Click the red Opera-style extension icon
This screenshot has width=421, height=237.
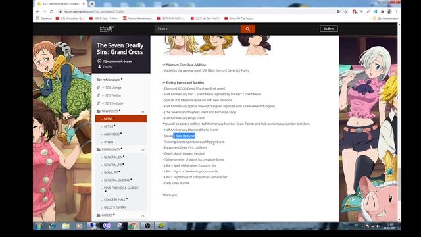click(x=355, y=12)
